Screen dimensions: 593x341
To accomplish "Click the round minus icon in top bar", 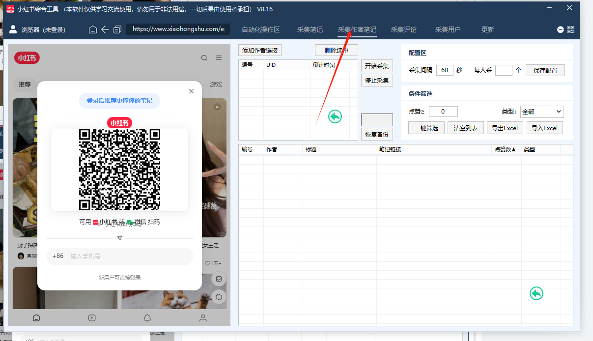I will (x=560, y=29).
